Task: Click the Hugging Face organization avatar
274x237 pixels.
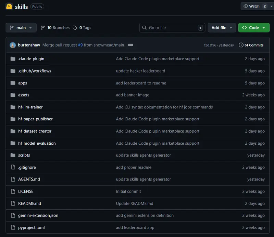Action: (x=9, y=6)
